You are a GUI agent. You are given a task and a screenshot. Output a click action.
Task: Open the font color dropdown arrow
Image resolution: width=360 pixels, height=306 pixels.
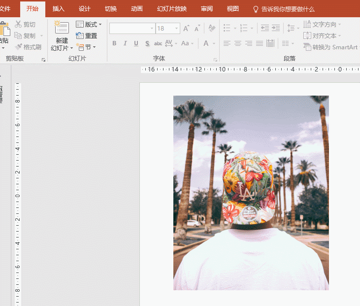(x=214, y=43)
